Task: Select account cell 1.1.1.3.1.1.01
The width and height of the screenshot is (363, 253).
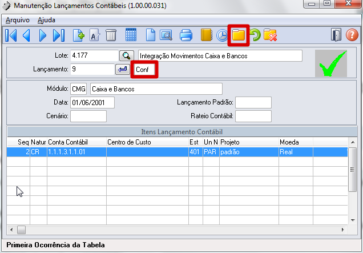Action: click(x=76, y=152)
